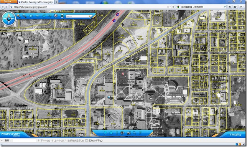247x147 pixels.
Task: Click the diamond layers icon in bottom toolbar
Action: coord(105,133)
